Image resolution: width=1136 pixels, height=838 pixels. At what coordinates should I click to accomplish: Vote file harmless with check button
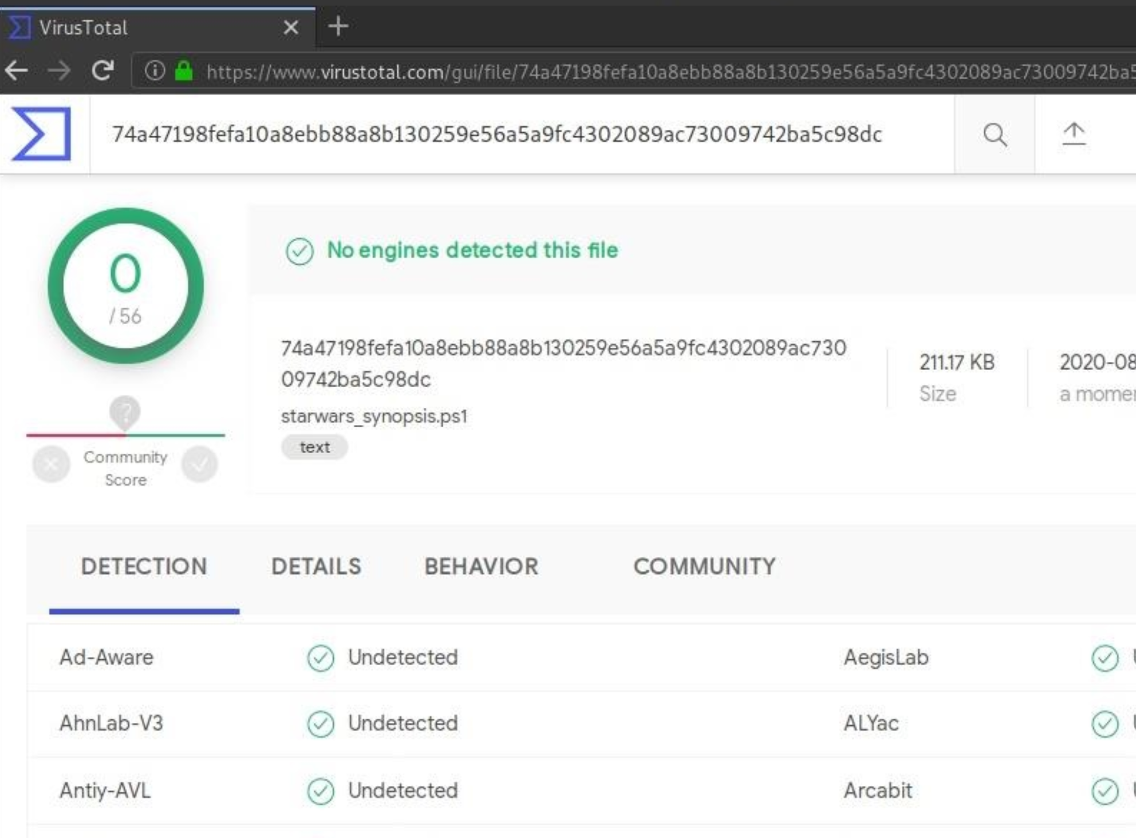coord(199,464)
